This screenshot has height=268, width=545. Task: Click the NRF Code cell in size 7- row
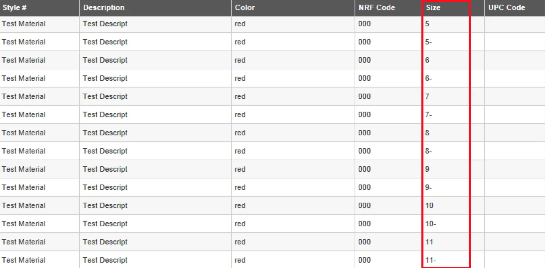click(x=365, y=115)
